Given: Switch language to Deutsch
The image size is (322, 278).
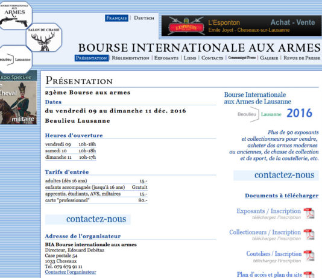Looking at the screenshot, I should tap(144, 18).
